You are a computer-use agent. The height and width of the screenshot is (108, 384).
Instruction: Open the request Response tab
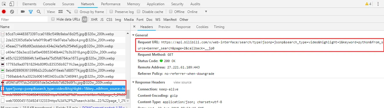(x=183, y=27)
